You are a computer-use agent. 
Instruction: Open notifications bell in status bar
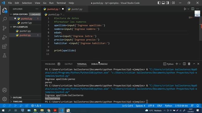(198, 106)
